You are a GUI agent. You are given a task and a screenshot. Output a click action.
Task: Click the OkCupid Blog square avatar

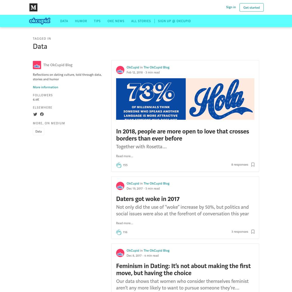pyautogui.click(x=37, y=65)
